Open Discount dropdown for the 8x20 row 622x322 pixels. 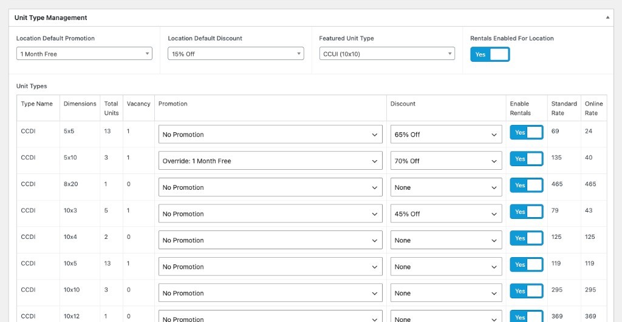click(x=446, y=187)
